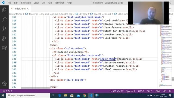Screen dimensions: 174x98
Task: Click 'Final resource' text on line 332
Action: click(x=114, y=69)
